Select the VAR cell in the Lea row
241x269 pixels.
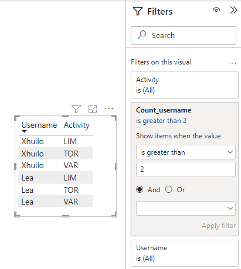71,202
